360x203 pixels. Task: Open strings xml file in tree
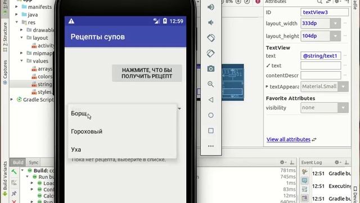pyautogui.click(x=42, y=84)
